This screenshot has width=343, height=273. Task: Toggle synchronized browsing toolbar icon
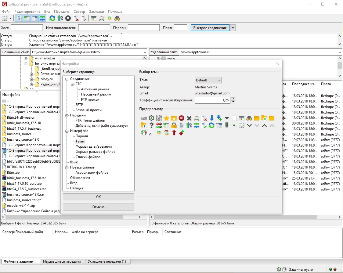tap(109, 18)
